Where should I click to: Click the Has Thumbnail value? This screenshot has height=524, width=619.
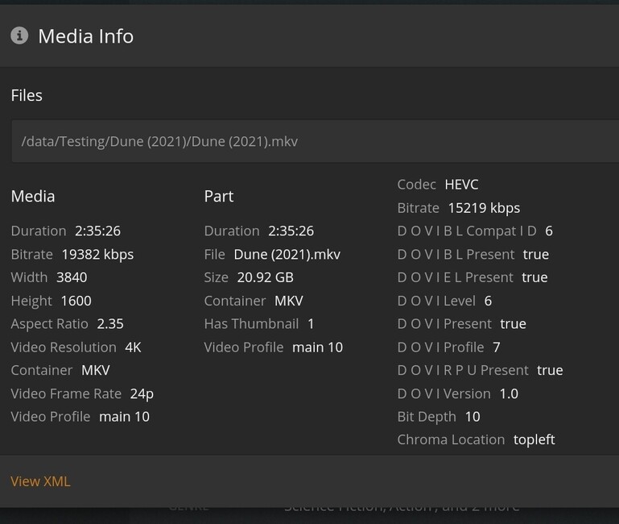[311, 324]
